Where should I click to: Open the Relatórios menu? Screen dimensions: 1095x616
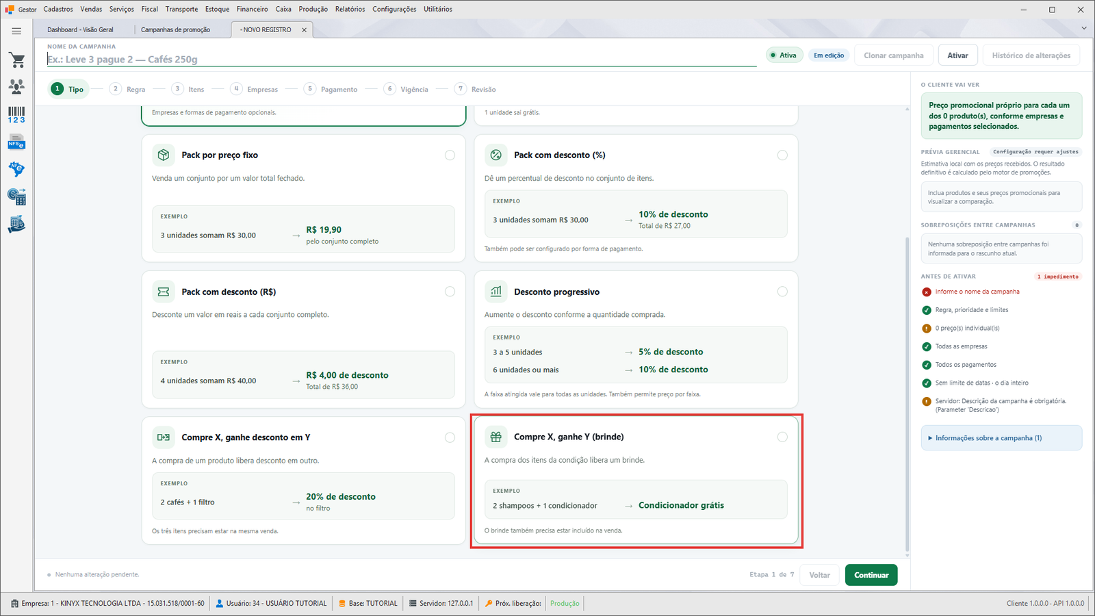pos(350,9)
